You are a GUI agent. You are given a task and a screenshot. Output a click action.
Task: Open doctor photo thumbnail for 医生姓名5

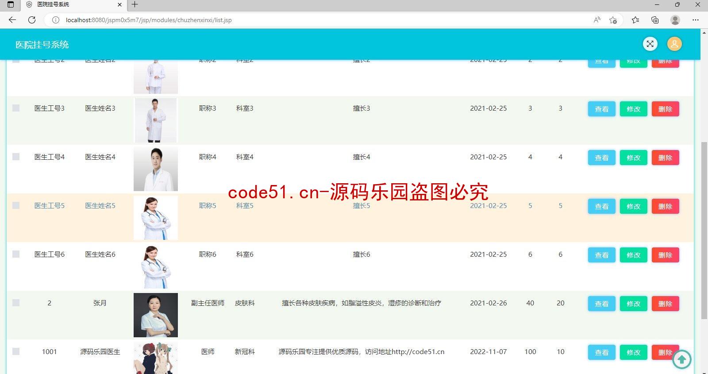pos(156,218)
